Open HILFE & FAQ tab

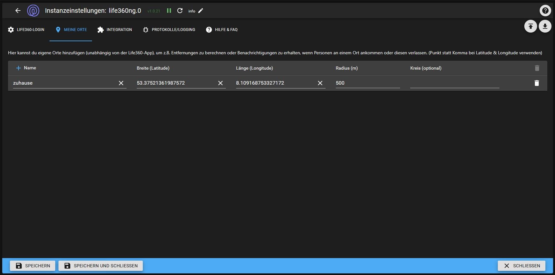222,30
